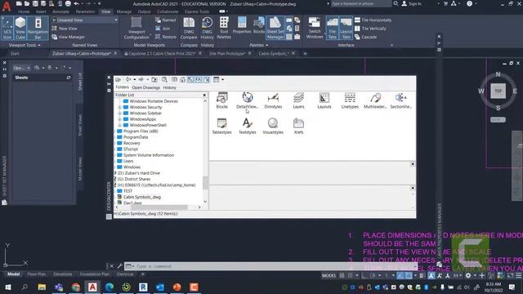523x294 pixels.
Task: Click DWG History in the ribbon
Action: tap(207, 29)
